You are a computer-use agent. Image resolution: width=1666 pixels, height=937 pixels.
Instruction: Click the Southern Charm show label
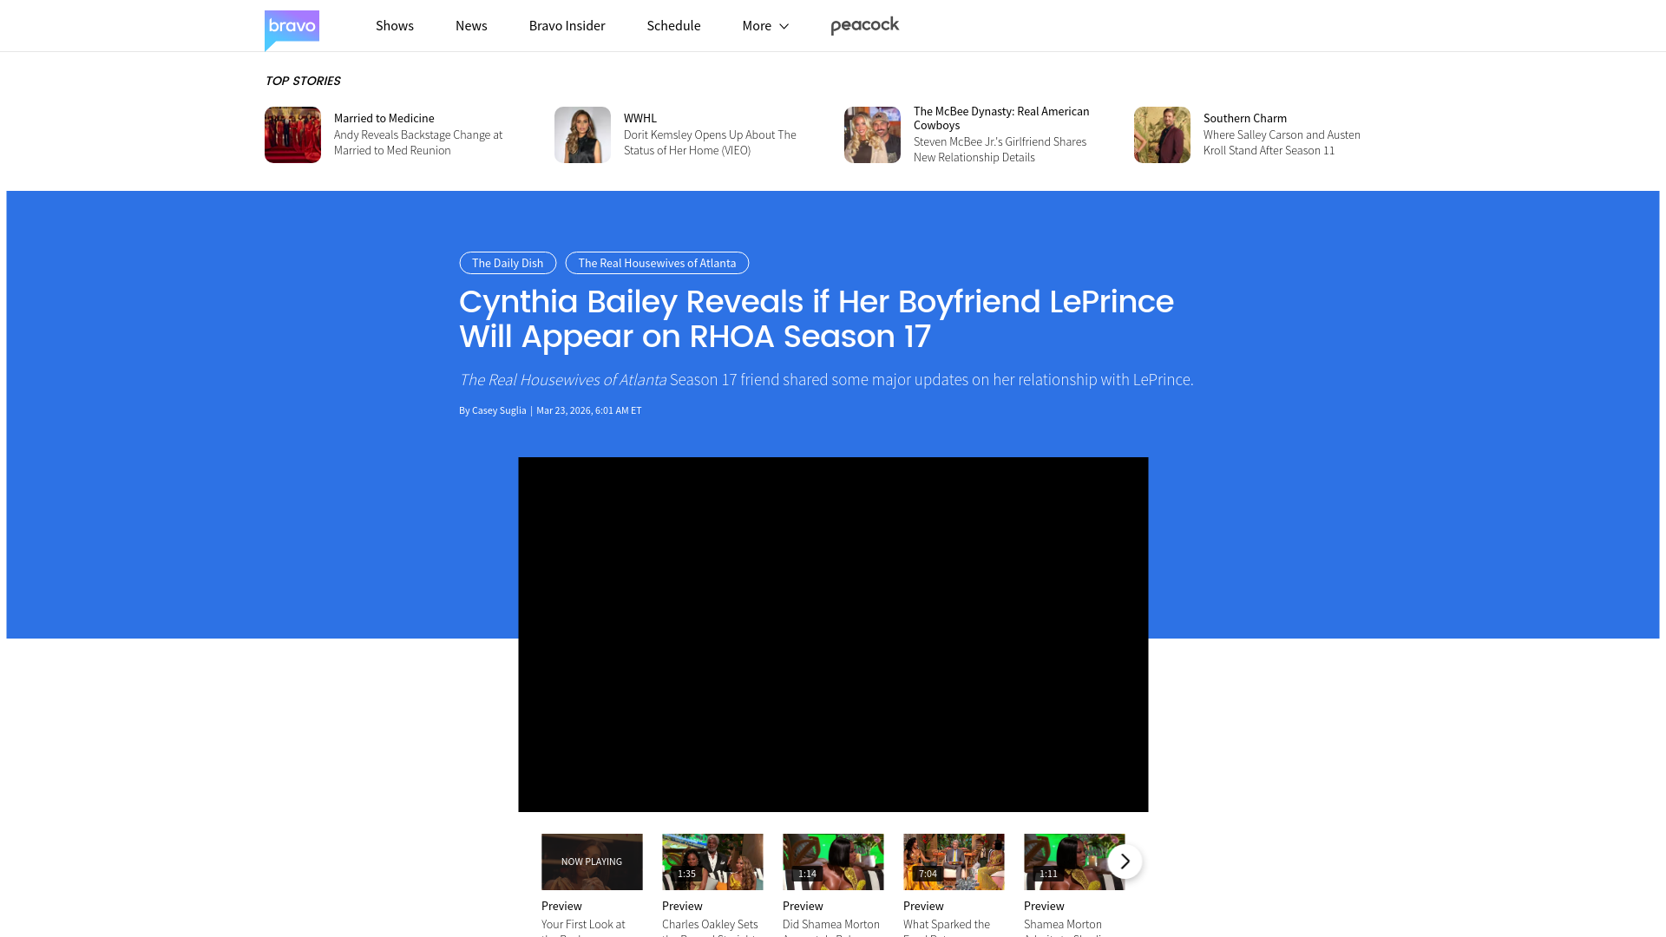point(1244,118)
